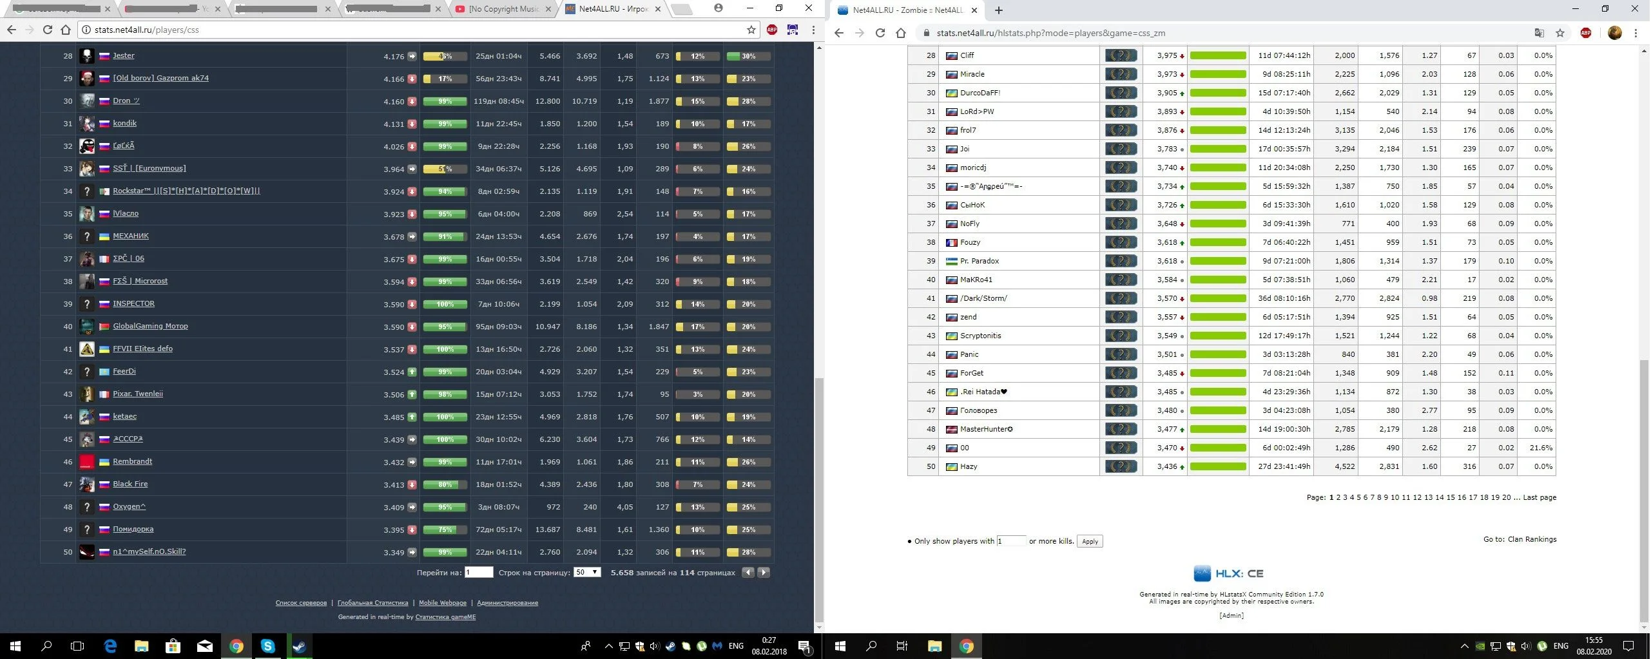
Task: Switch to the No Copyright Music tab
Action: pos(503,9)
